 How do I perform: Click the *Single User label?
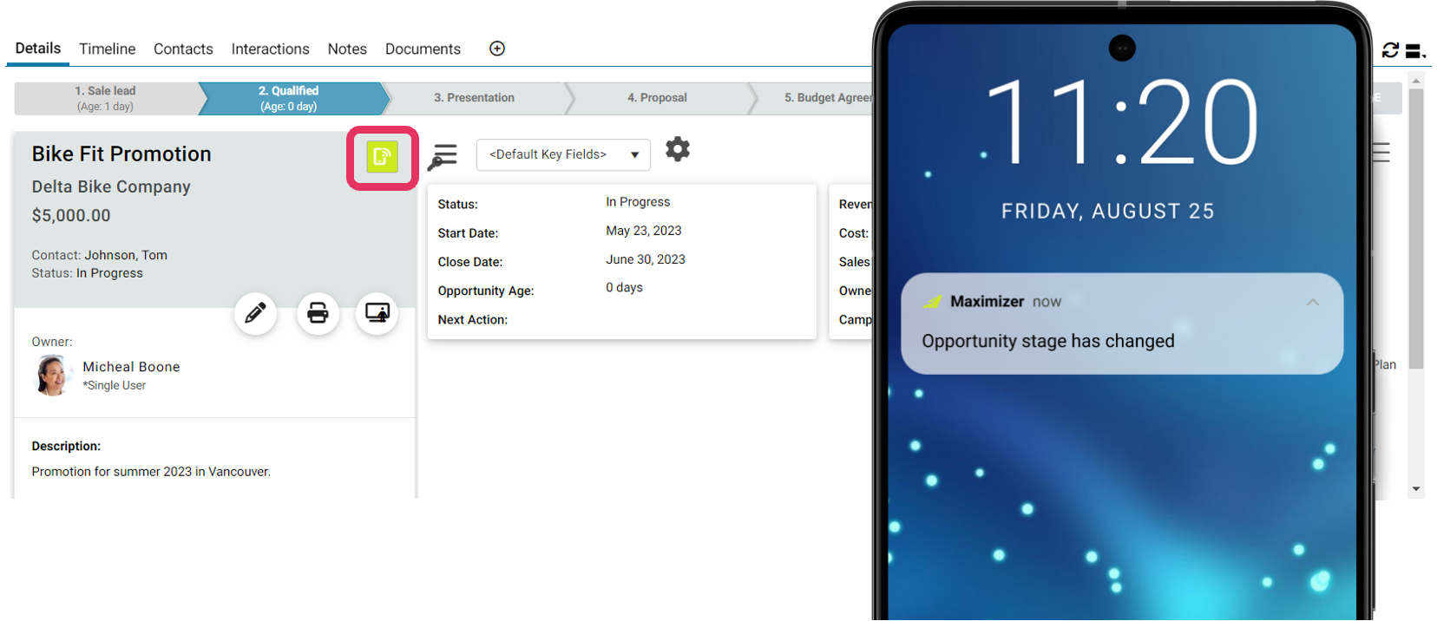pos(115,386)
